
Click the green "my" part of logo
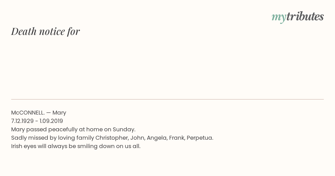(279, 18)
